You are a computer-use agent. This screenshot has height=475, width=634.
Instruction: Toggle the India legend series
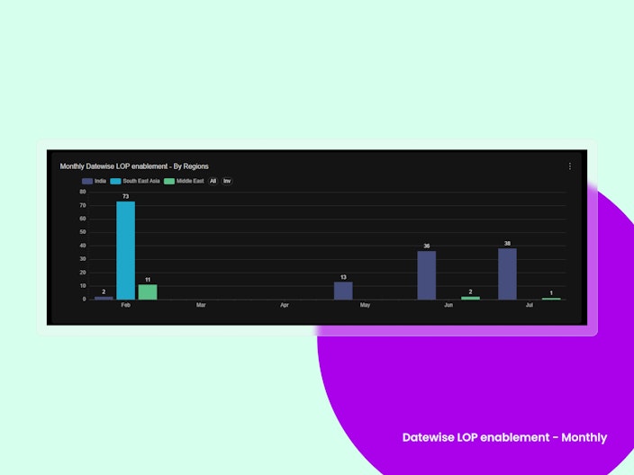point(95,181)
